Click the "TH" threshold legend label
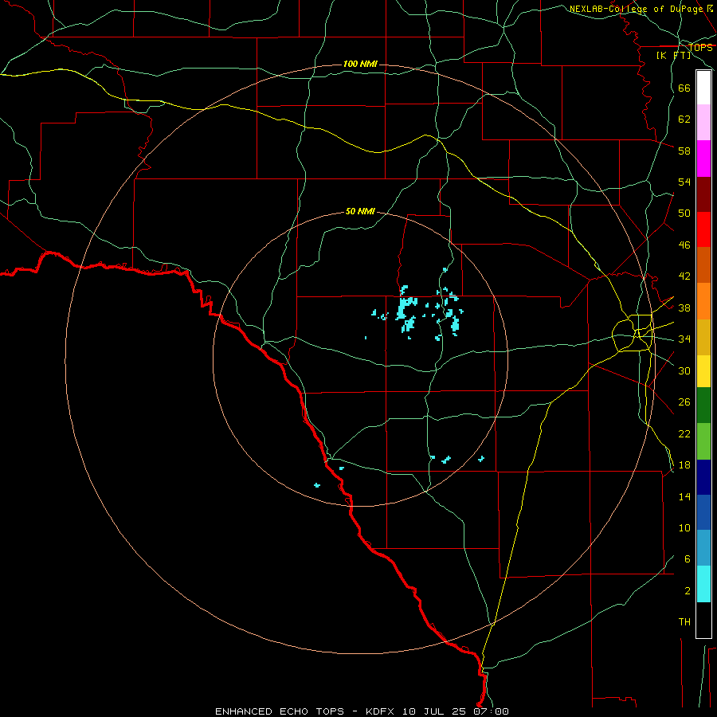Image resolution: width=717 pixels, height=717 pixels. click(x=684, y=621)
